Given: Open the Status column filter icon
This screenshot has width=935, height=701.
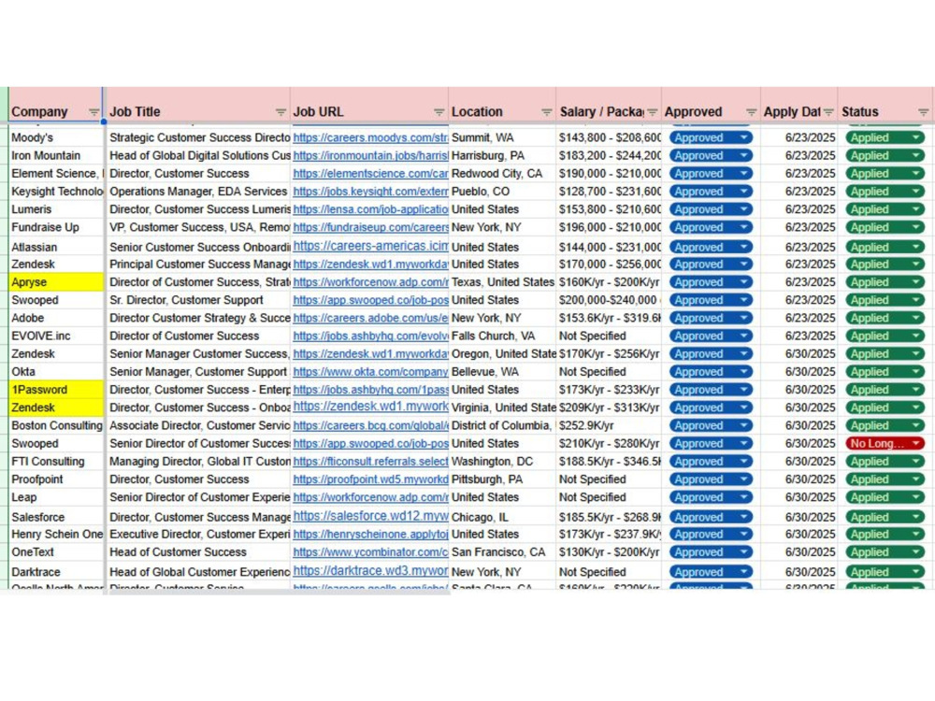Looking at the screenshot, I should [923, 112].
